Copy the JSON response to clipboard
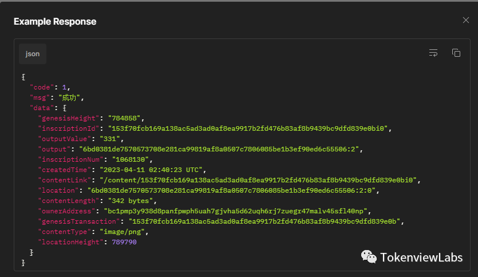This screenshot has width=478, height=277. pos(456,53)
